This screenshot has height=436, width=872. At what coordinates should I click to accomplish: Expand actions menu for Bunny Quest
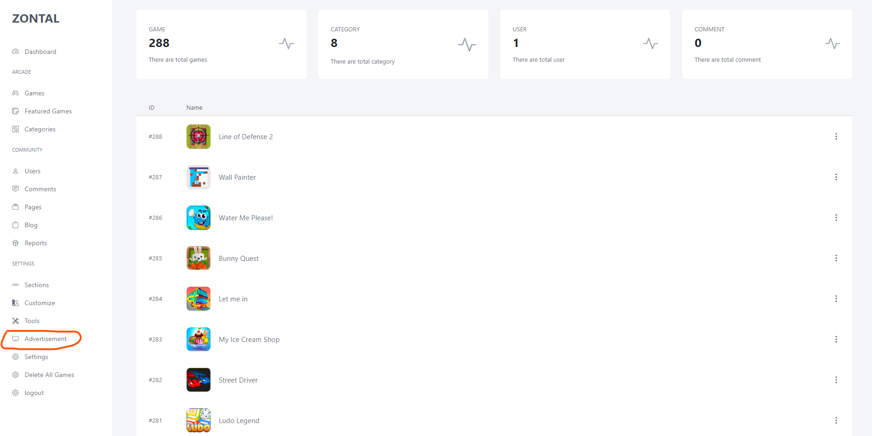pos(836,258)
